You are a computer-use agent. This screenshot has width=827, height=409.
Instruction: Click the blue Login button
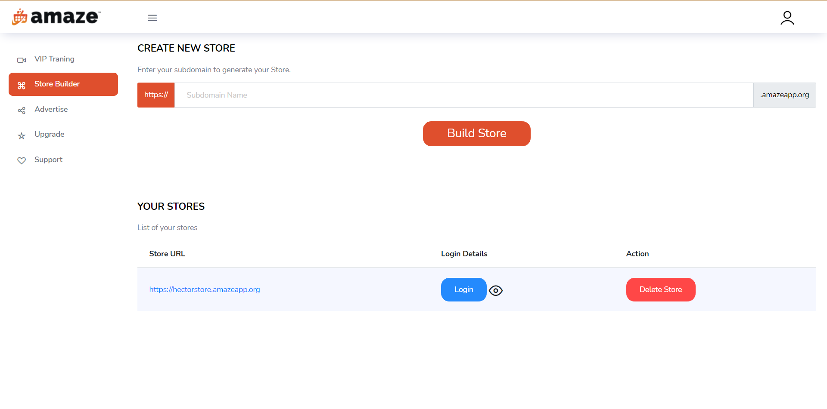[x=464, y=289]
